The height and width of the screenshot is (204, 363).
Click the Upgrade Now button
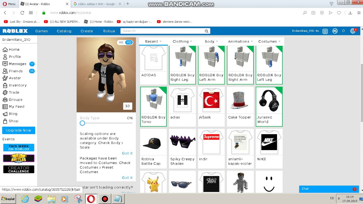click(19, 130)
